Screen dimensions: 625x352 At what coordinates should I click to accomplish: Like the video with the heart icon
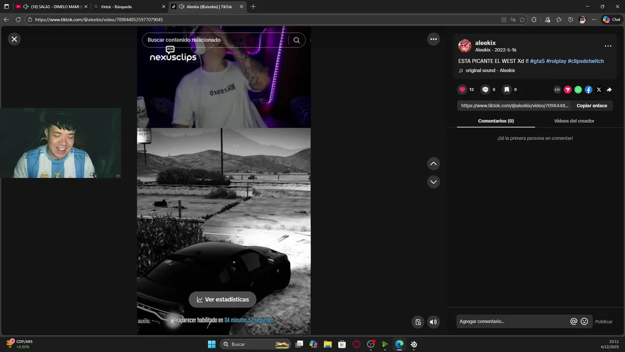(462, 89)
